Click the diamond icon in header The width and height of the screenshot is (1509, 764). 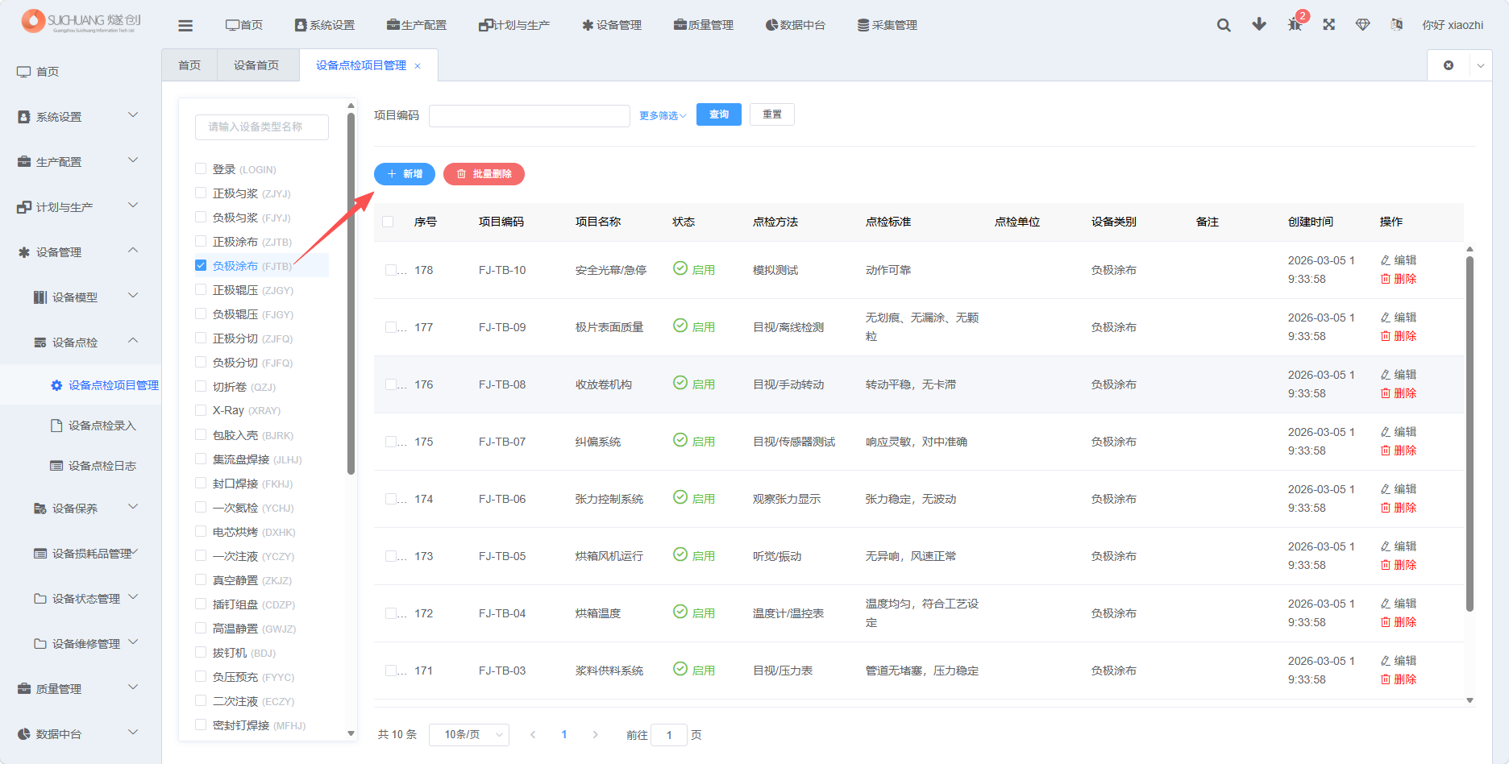click(x=1363, y=24)
